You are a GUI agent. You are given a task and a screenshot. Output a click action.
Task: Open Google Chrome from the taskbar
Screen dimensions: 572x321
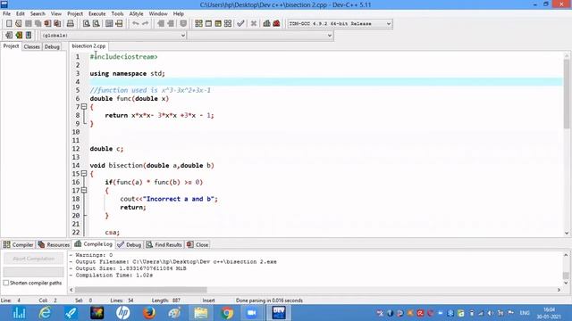click(227, 313)
